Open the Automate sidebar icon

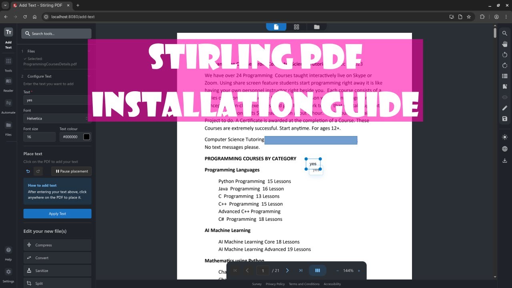tap(8, 103)
